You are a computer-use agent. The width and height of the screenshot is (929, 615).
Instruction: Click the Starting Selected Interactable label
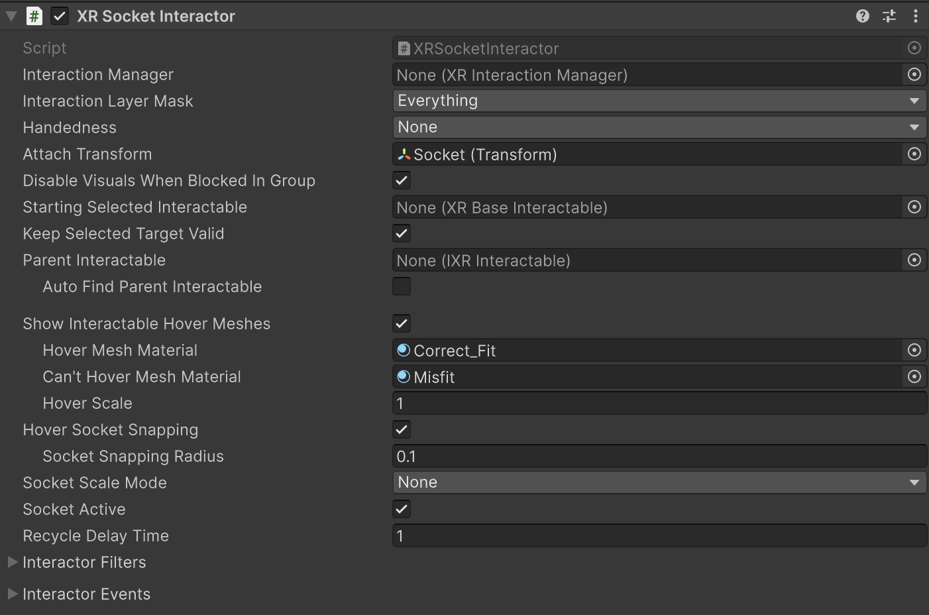(135, 207)
